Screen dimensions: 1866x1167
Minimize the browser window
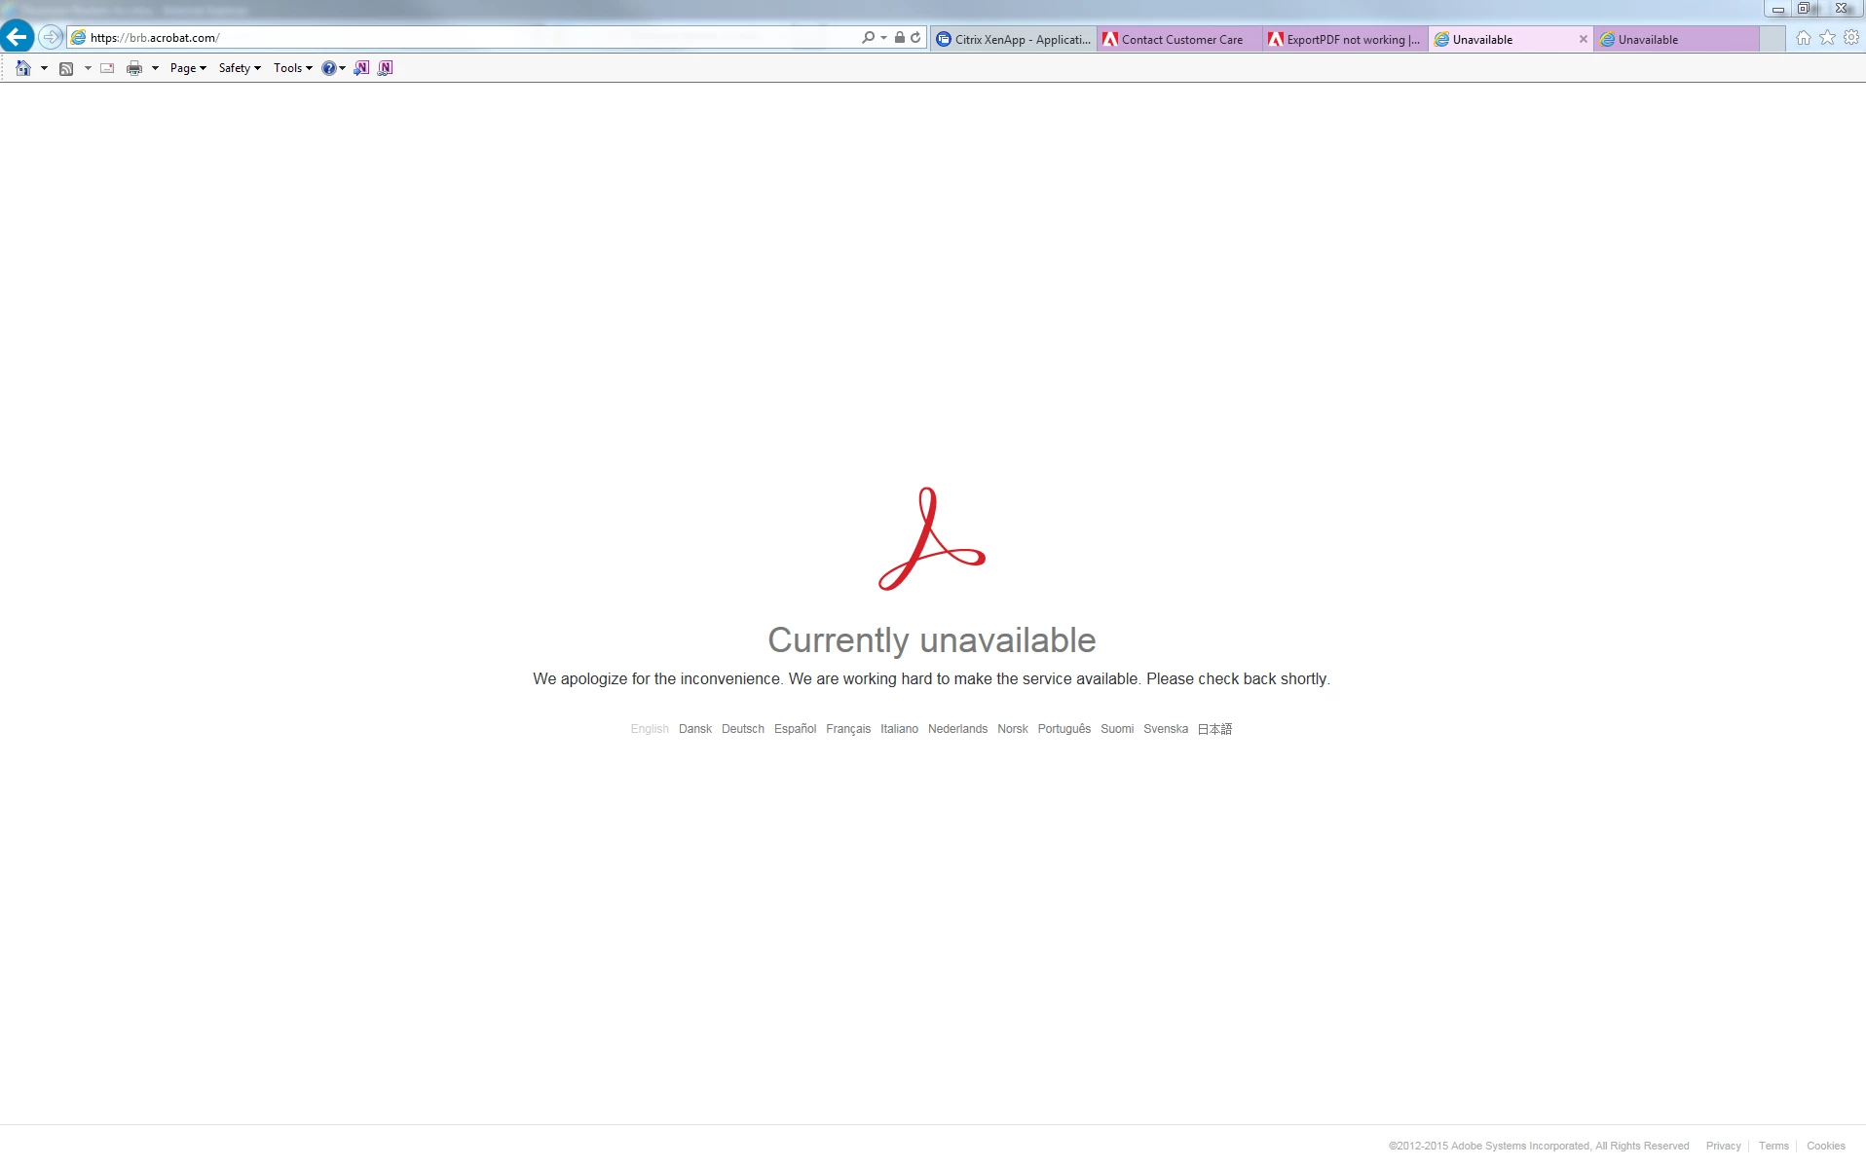(1777, 9)
